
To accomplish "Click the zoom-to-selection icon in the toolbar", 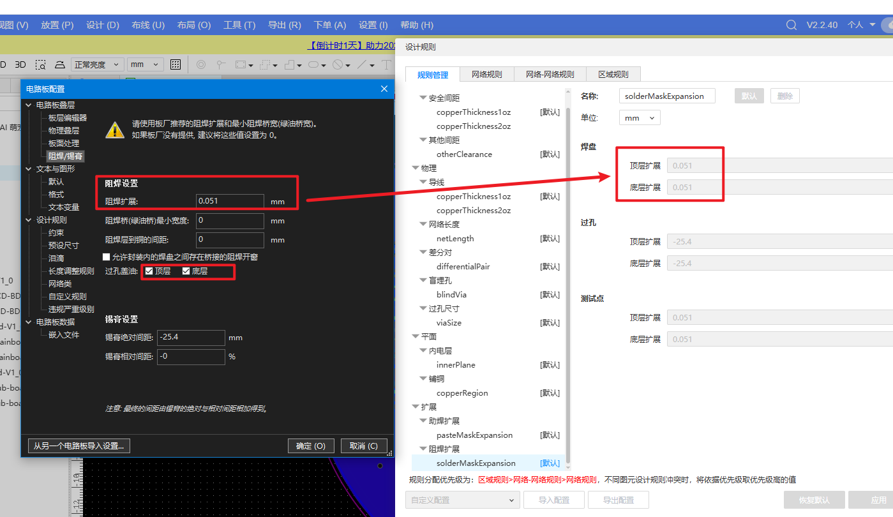I will pyautogui.click(x=40, y=64).
